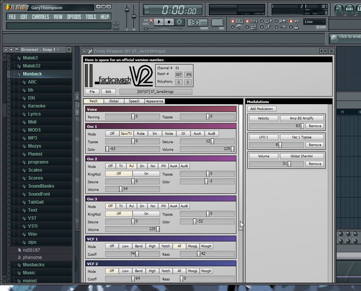This screenshot has height=291, width=361.
Task: Click the Scores folder icon
Action: point(24,178)
